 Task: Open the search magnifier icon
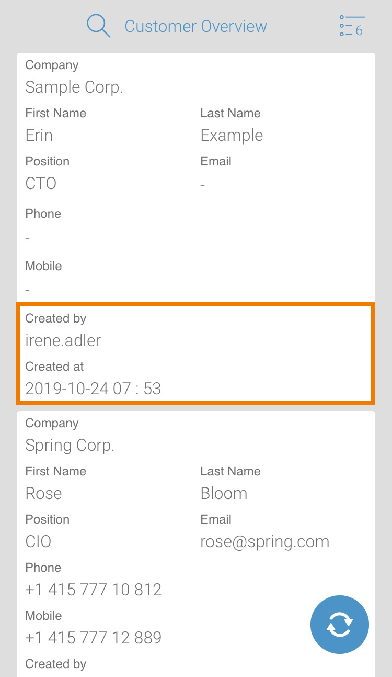click(x=98, y=26)
